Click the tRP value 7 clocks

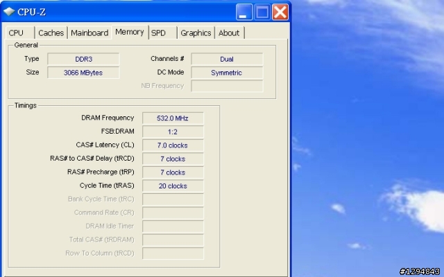173,172
